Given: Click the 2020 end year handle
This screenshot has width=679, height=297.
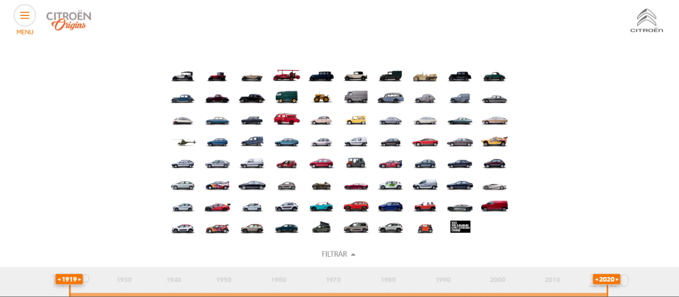Looking at the screenshot, I should [x=606, y=279].
